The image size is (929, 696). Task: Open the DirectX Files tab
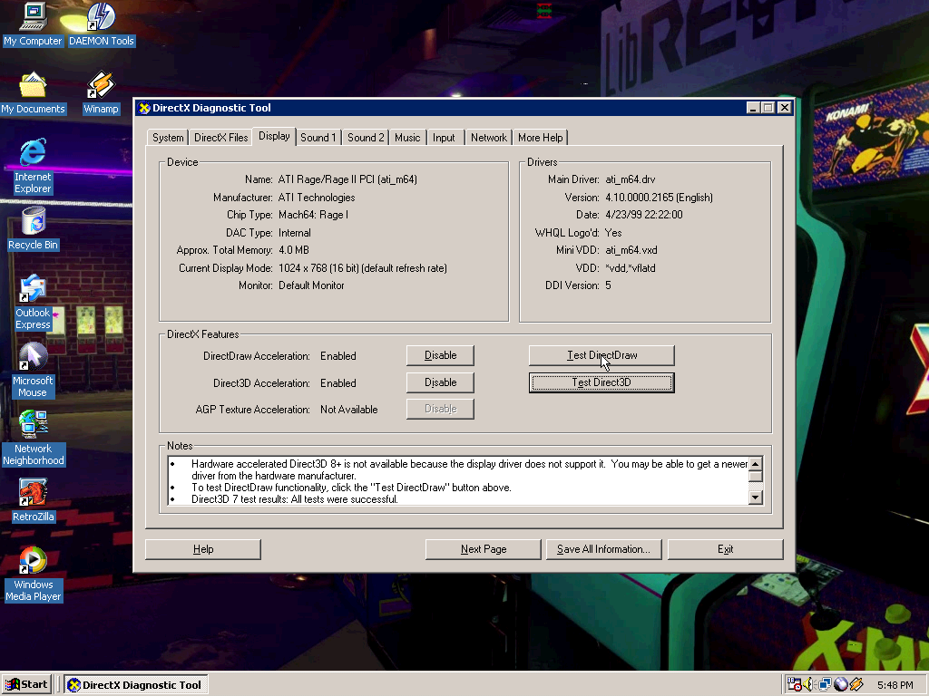(221, 138)
